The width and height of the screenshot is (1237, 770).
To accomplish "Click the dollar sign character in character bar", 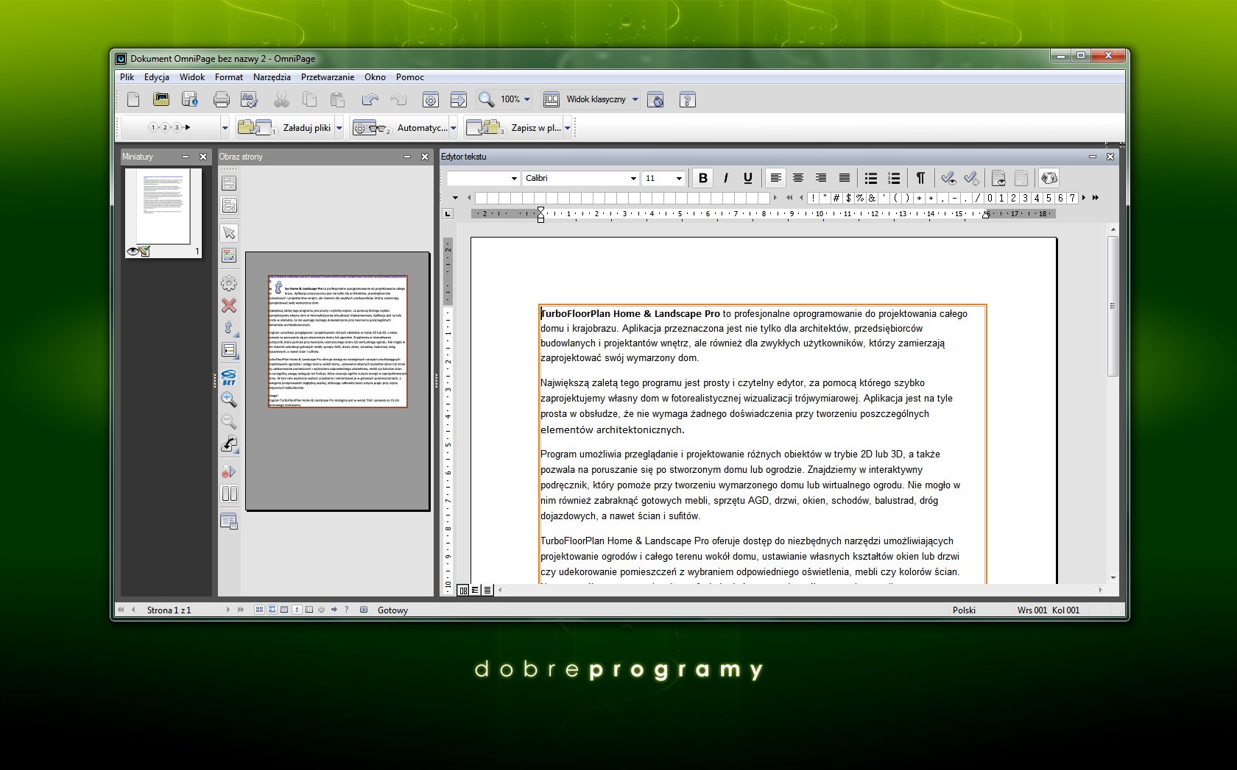I will (848, 198).
